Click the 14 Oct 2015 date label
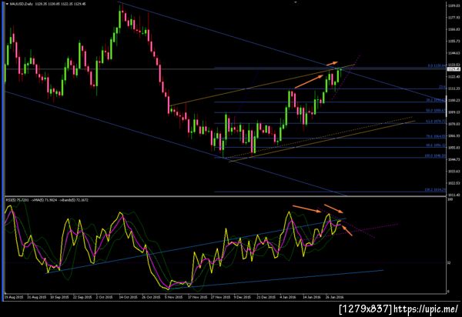The image size is (462, 317). (x=128, y=297)
